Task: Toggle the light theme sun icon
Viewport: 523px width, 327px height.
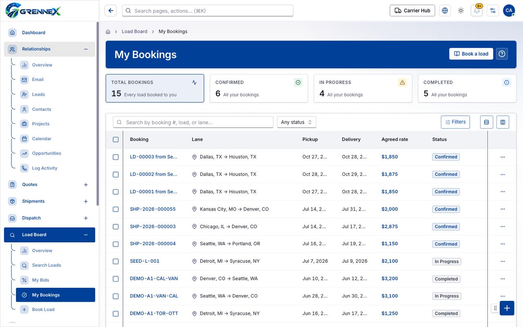Action: (461, 11)
